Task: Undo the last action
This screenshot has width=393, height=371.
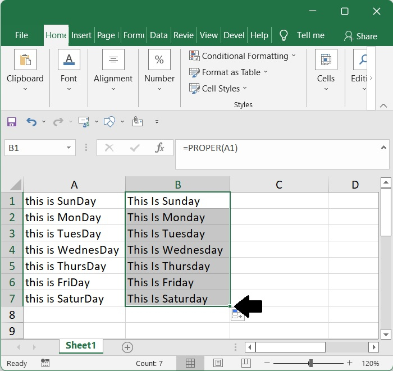Action: point(31,122)
